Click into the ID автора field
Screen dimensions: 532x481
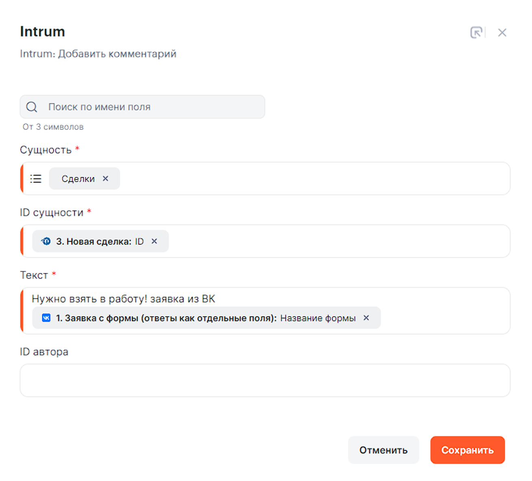pyautogui.click(x=265, y=380)
